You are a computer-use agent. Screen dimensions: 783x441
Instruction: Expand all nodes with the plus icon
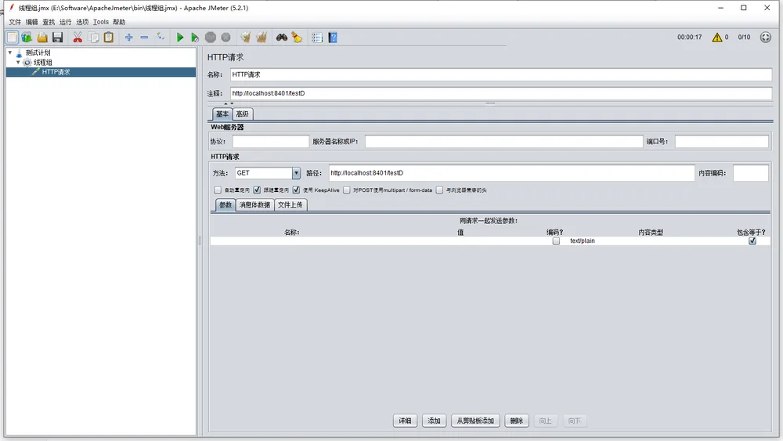[x=129, y=38]
